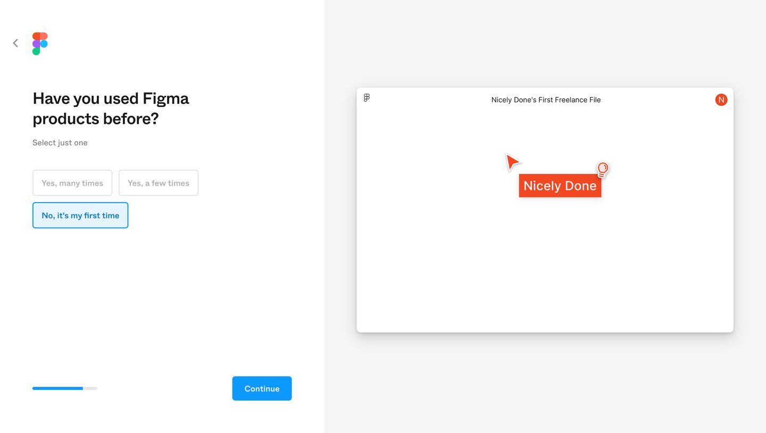Click the heading "Have you used Figma products before?"
The height and width of the screenshot is (433, 766).
111,108
